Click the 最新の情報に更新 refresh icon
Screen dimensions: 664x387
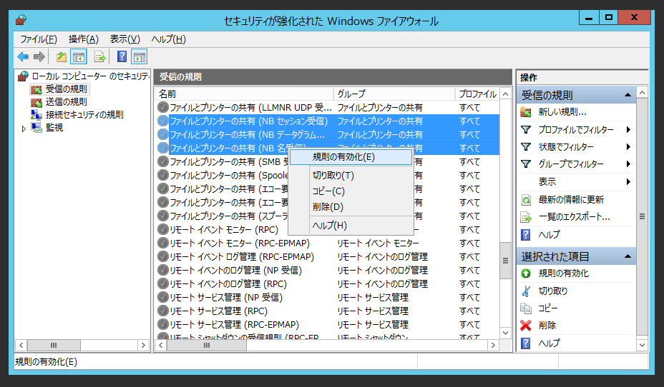pyautogui.click(x=526, y=200)
